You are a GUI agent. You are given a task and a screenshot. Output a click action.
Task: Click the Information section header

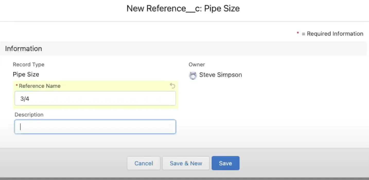[183, 49]
